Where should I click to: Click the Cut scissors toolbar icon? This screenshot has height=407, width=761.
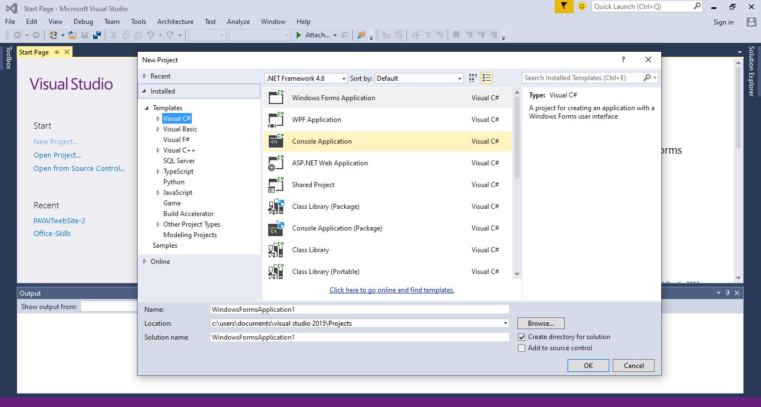click(x=114, y=35)
